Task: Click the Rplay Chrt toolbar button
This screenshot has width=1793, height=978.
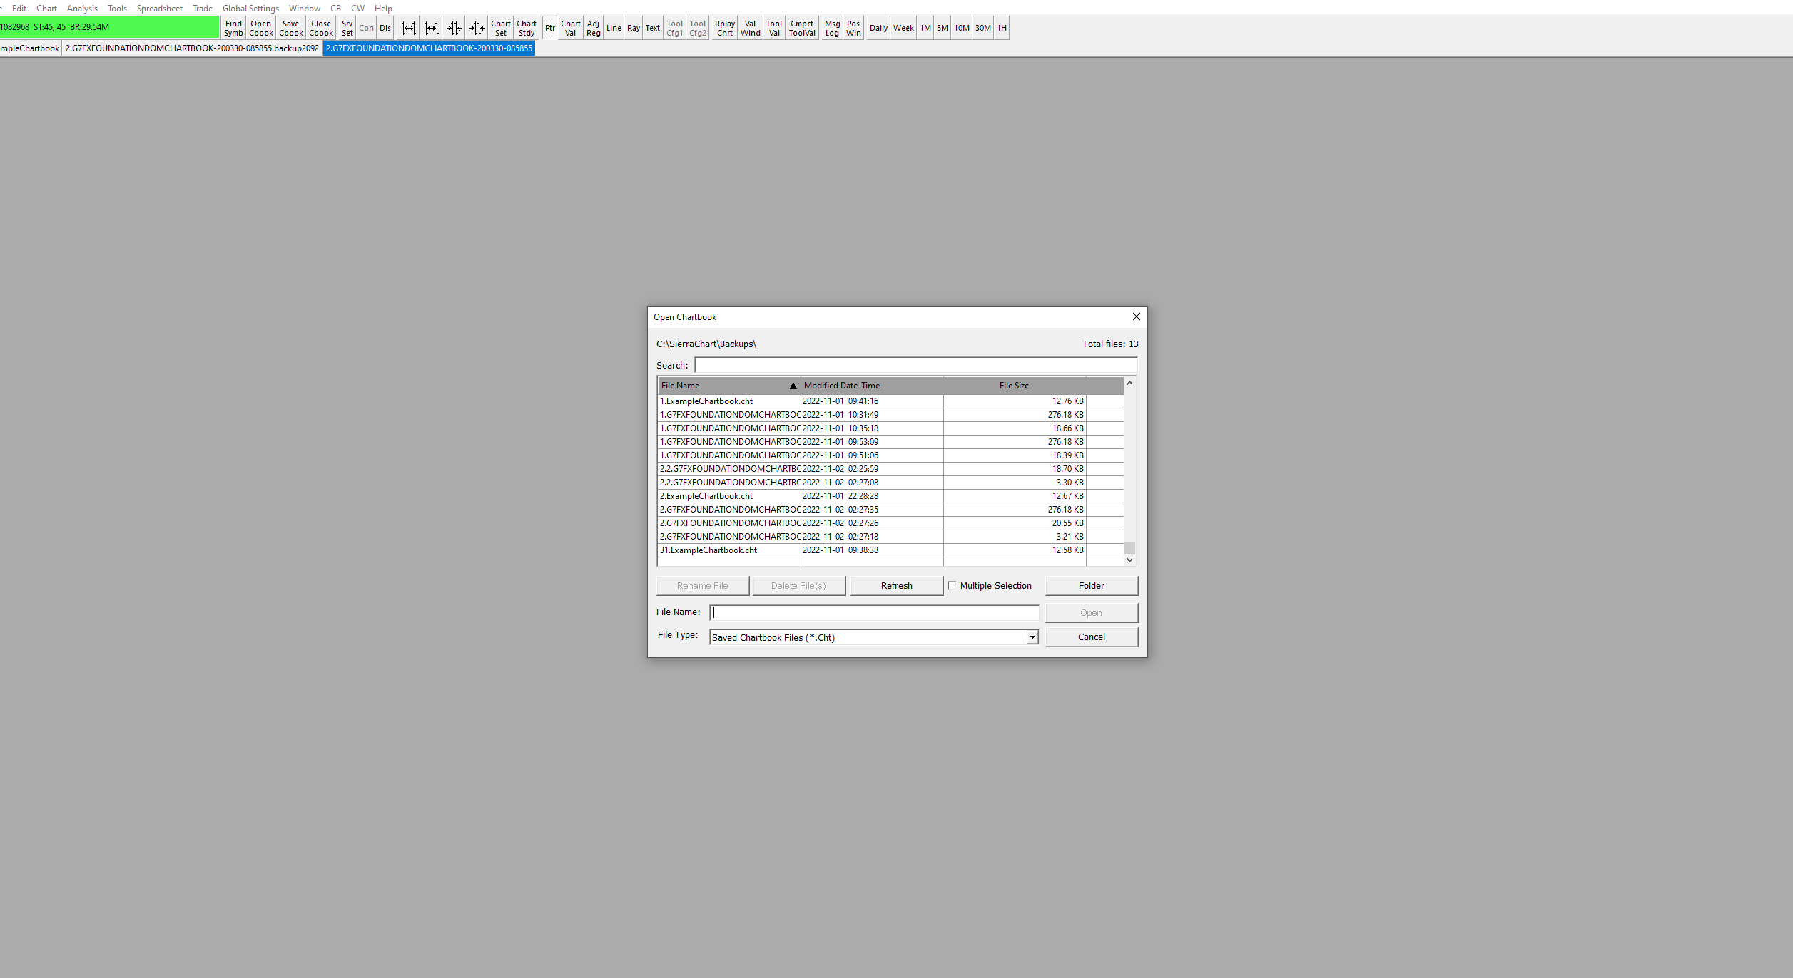Action: point(724,28)
